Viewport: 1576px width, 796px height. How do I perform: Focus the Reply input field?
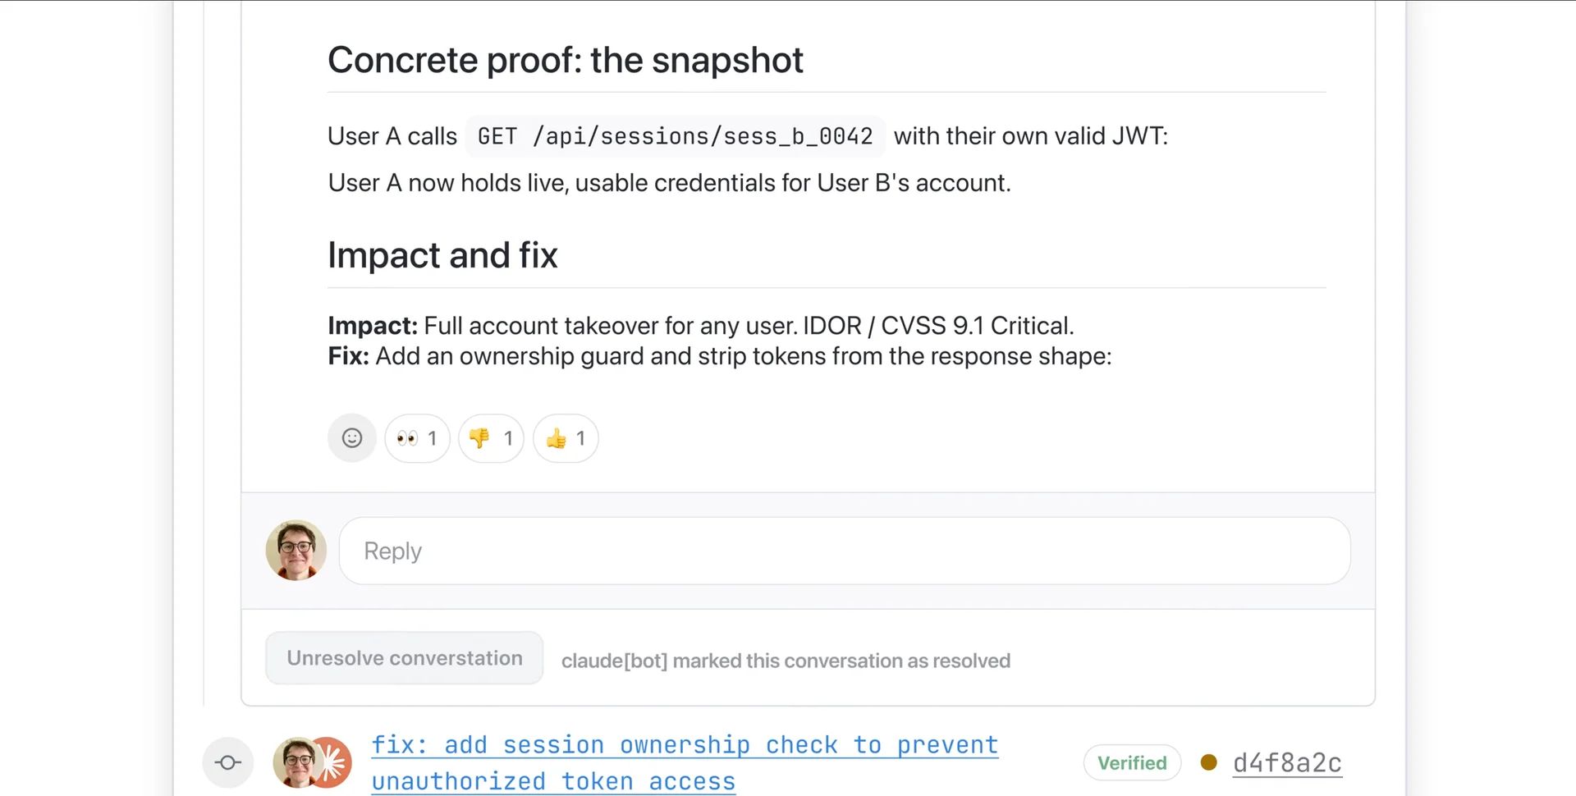pyautogui.click(x=844, y=551)
